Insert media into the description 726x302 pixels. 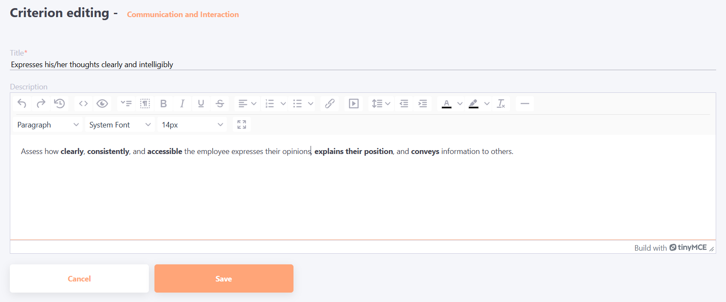(x=354, y=104)
